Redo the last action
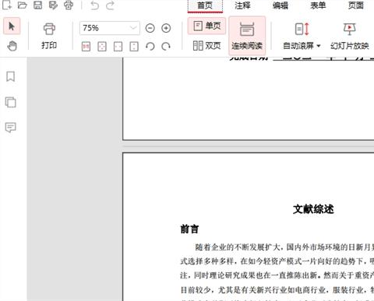The width and height of the screenshot is (374, 301). click(x=110, y=5)
